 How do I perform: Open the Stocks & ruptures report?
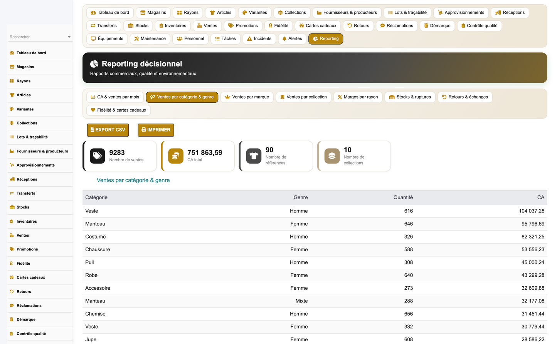pyautogui.click(x=410, y=97)
